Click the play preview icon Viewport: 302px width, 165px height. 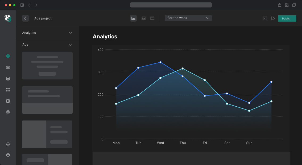[273, 18]
